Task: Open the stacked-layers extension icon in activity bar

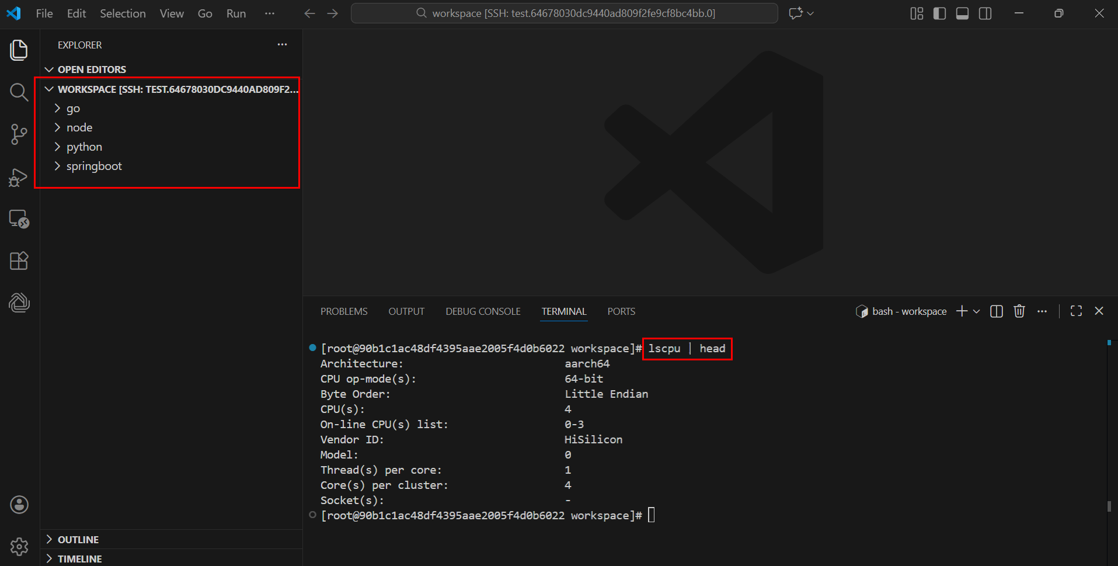Action: tap(19, 303)
